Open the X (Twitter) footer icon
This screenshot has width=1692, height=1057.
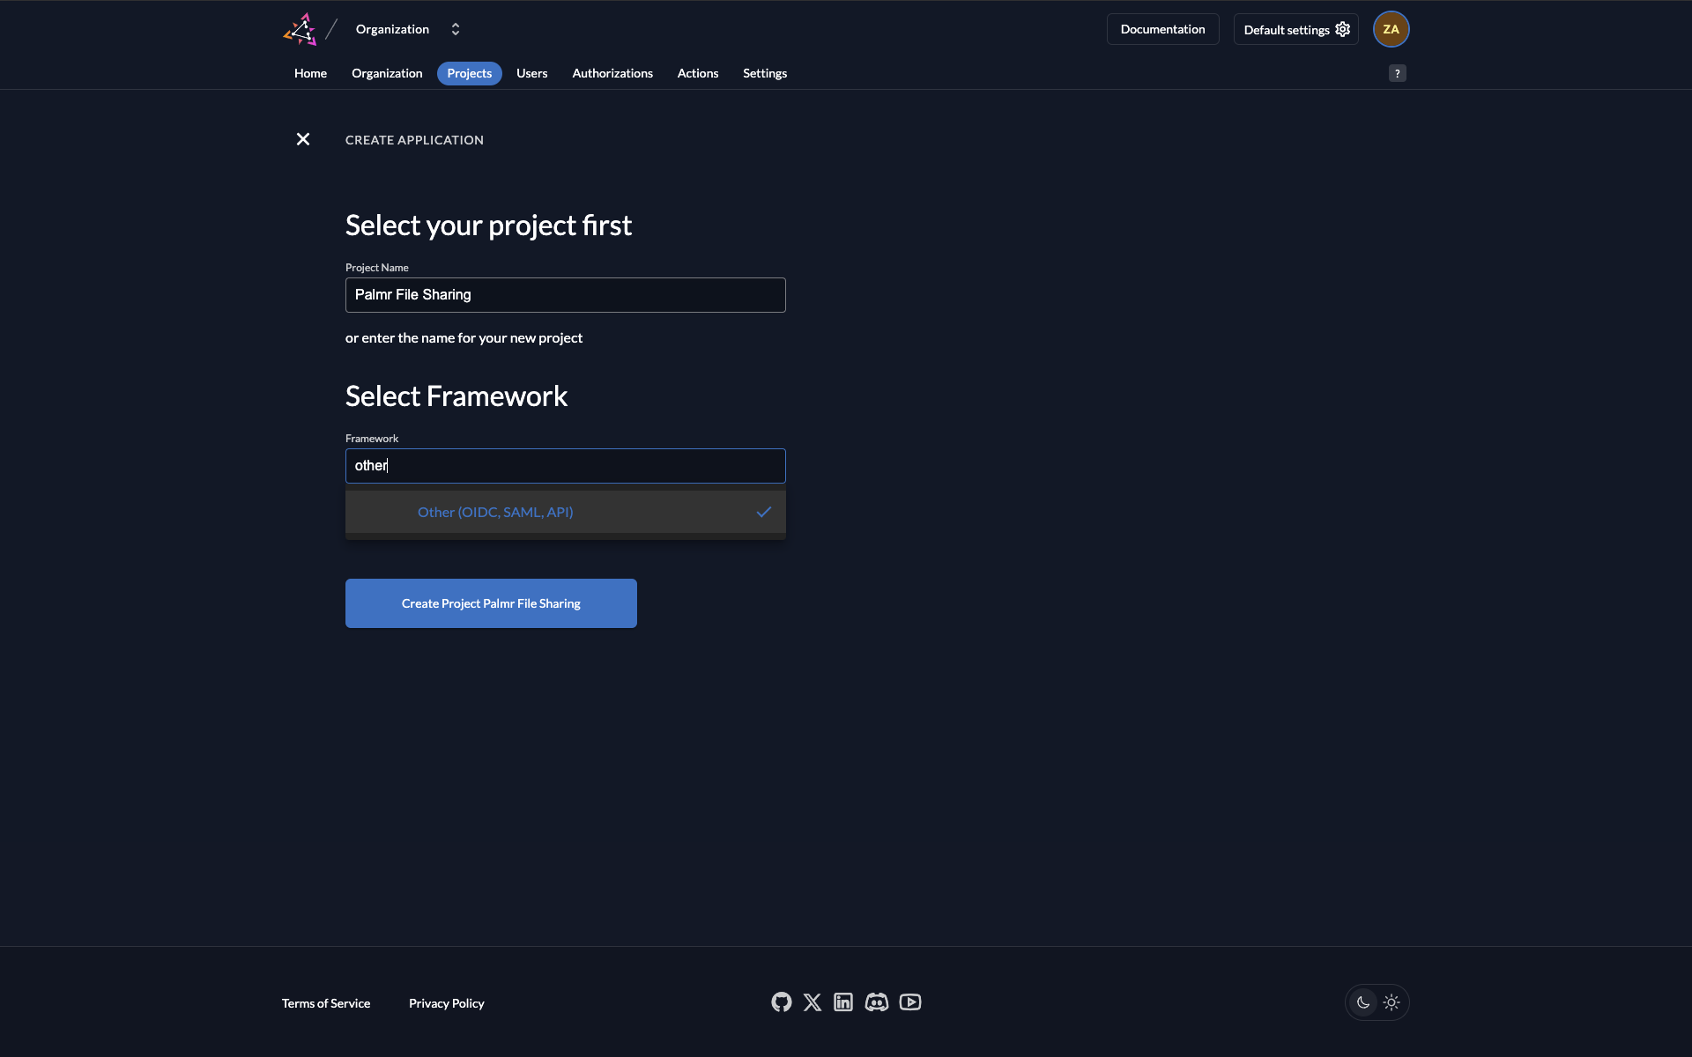[x=813, y=1002]
